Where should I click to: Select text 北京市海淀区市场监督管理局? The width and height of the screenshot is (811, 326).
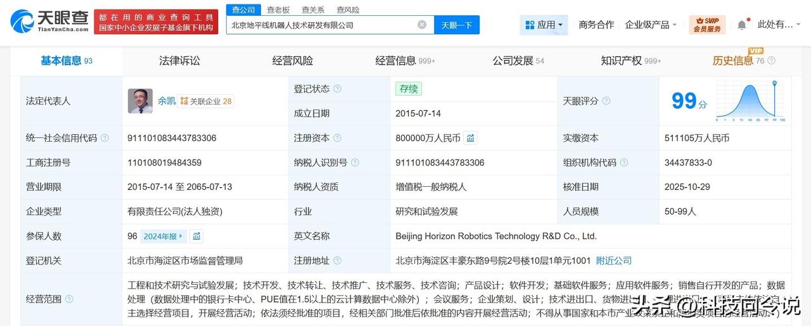coord(185,260)
